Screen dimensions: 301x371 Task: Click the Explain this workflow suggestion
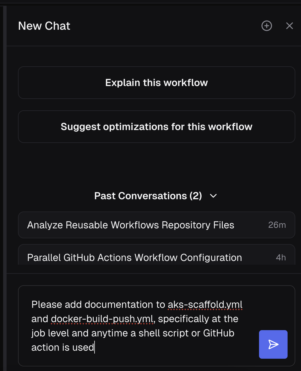coord(156,83)
